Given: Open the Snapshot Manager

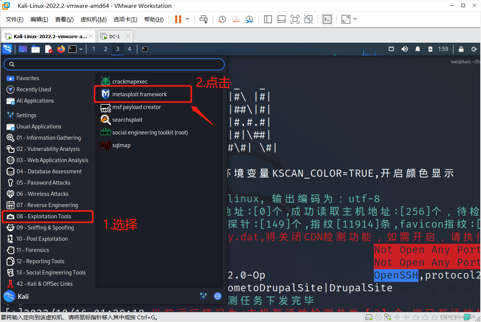Looking at the screenshot, I should [249, 19].
